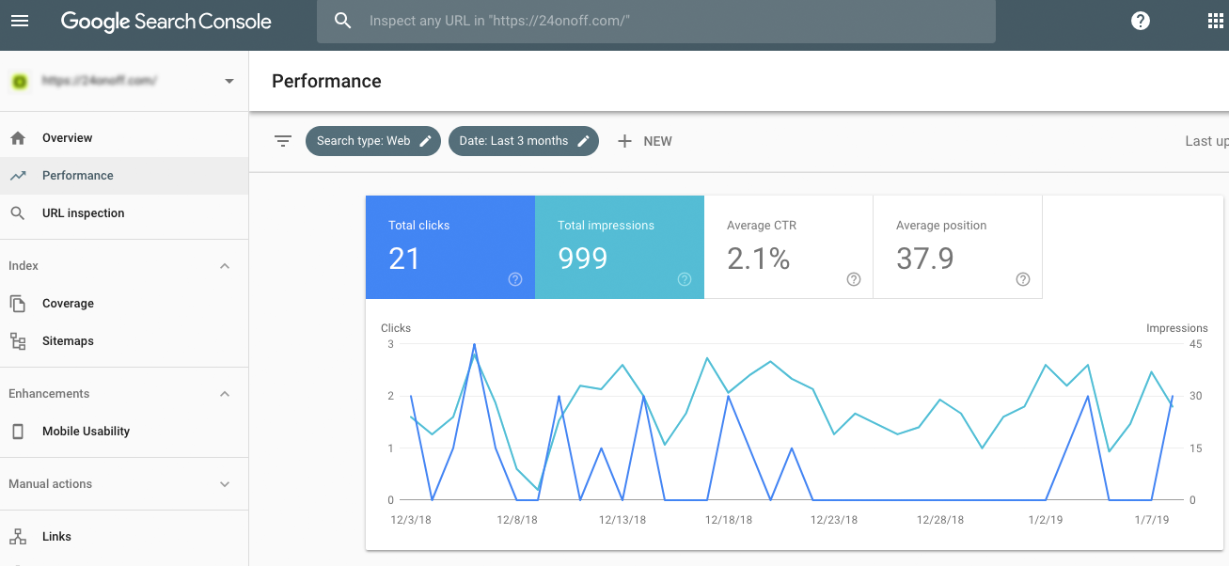Click the Overview home icon
The height and width of the screenshot is (566, 1229).
click(18, 138)
